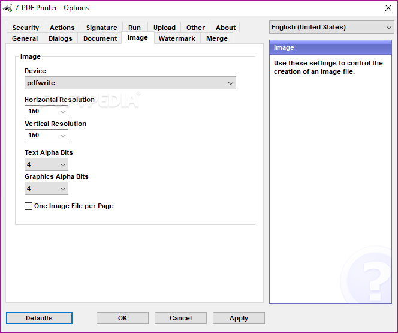Click the Device label

click(35, 71)
